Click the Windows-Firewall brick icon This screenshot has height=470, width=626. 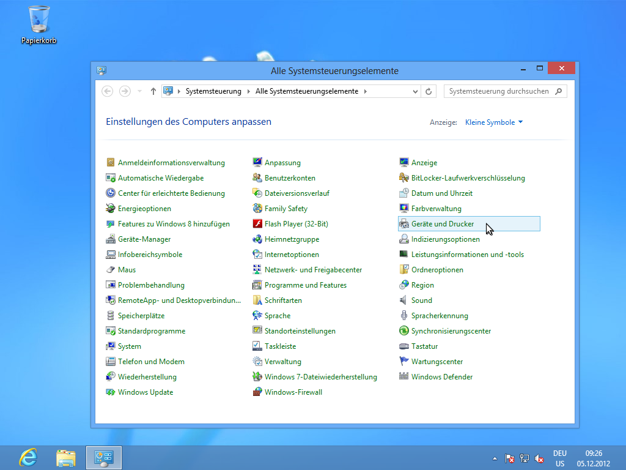coord(257,392)
